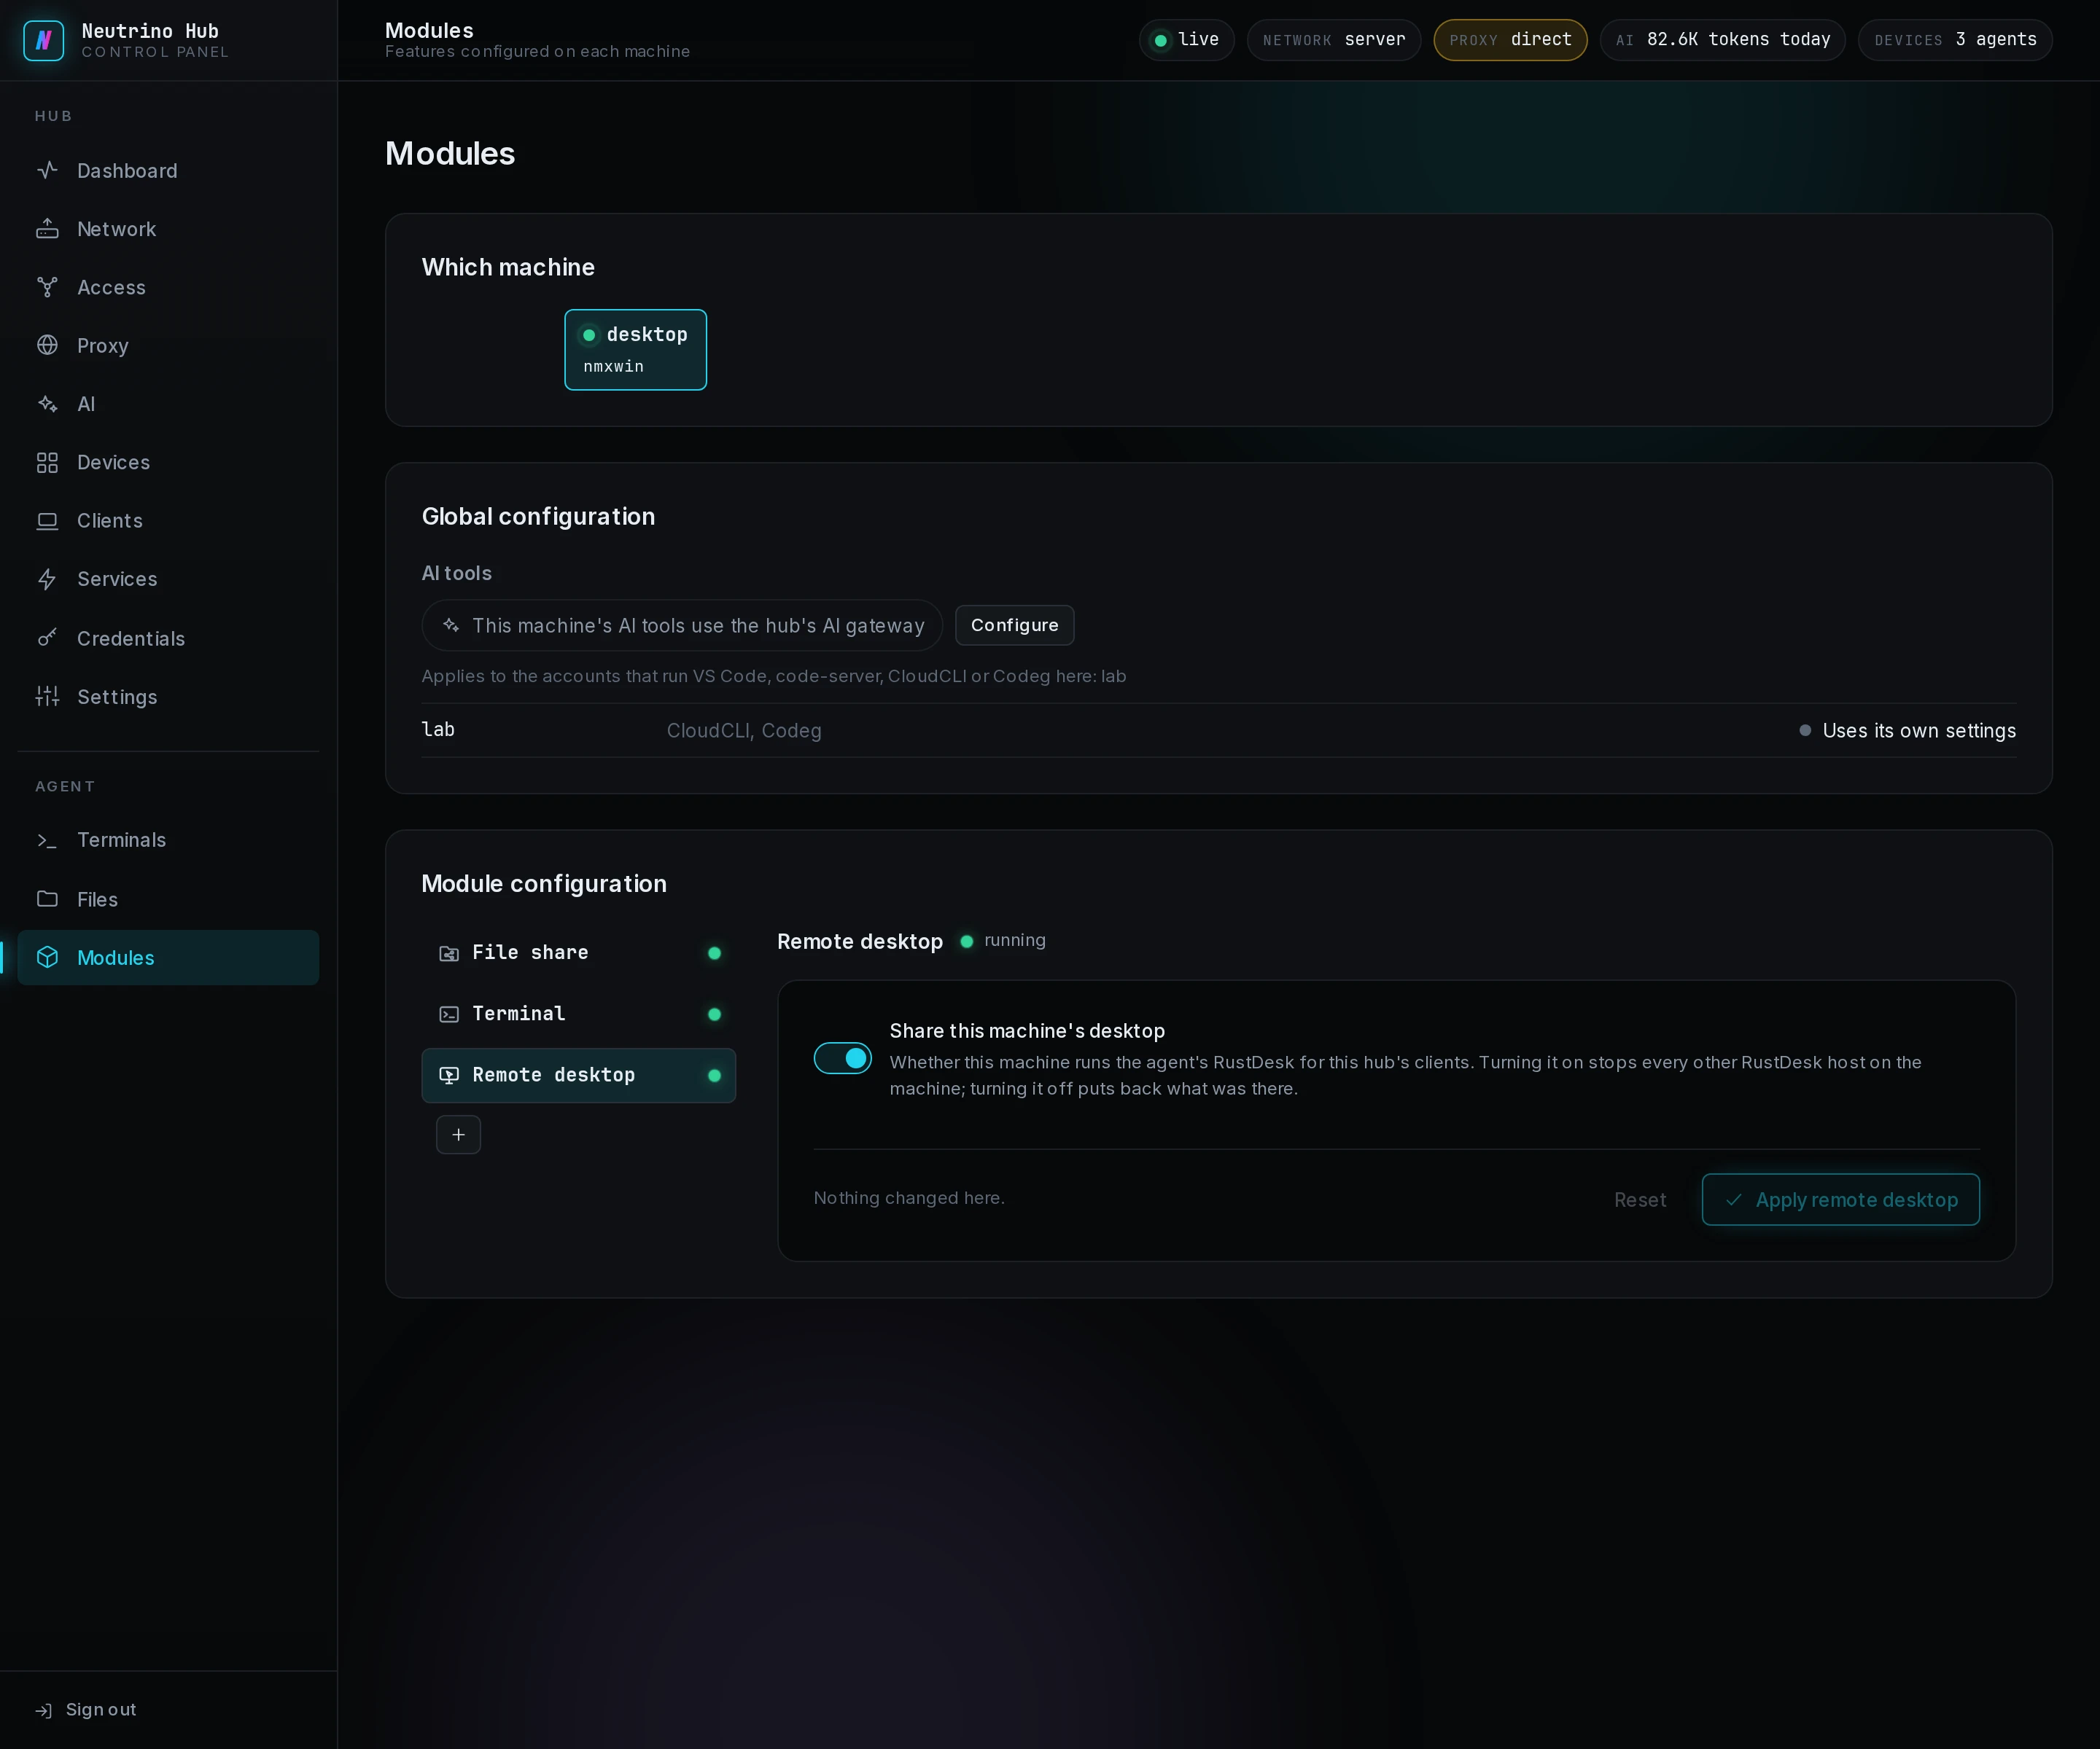Screen dimensions: 2100x1749
Task: Click the Credentials key icon
Action: click(x=47, y=638)
